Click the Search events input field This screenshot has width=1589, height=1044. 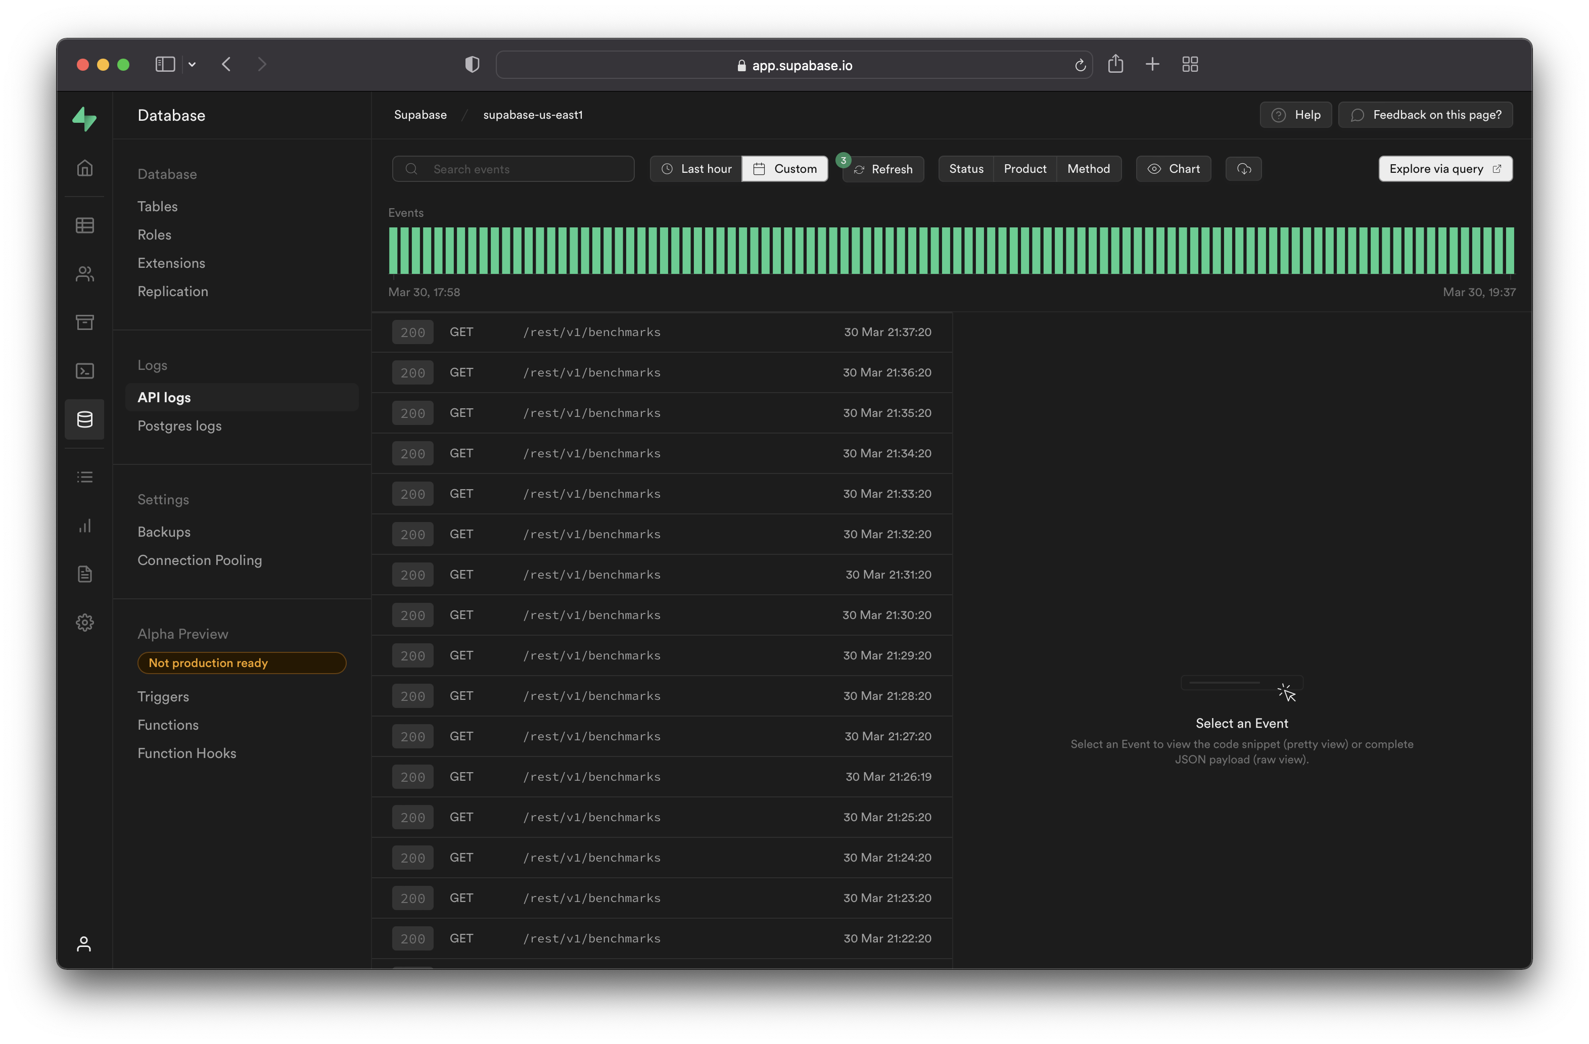coord(513,169)
